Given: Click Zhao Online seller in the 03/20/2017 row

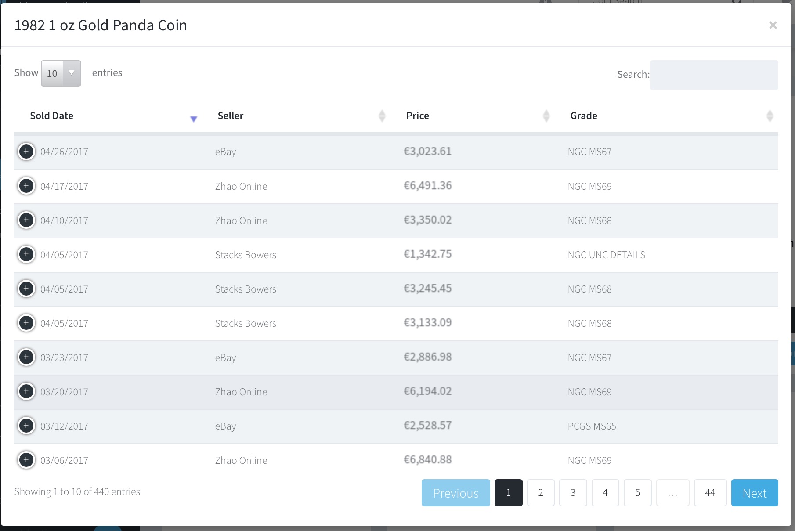Looking at the screenshot, I should click(x=241, y=392).
